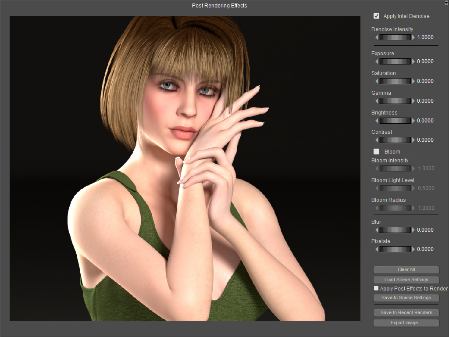This screenshot has height=337, width=449.
Task: Click the Saturation decrease arrow
Action: (x=377, y=81)
